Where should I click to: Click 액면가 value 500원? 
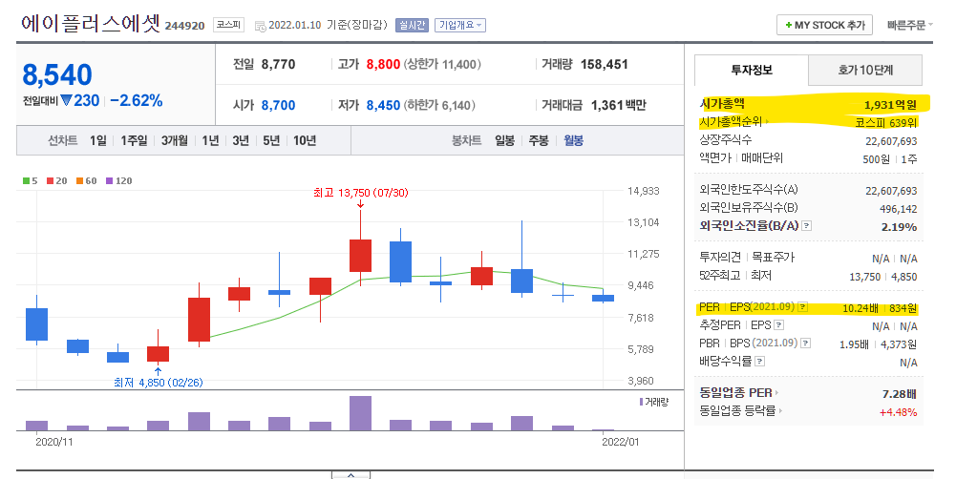pos(876,159)
